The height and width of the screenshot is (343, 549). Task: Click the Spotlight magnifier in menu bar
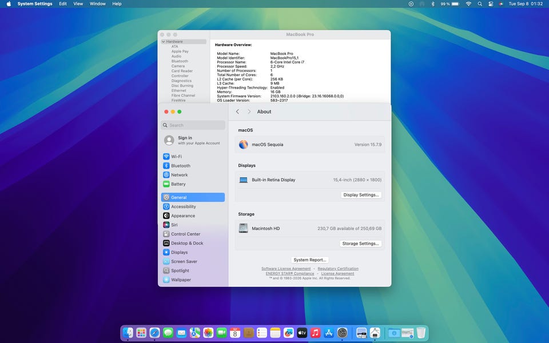pos(480,4)
